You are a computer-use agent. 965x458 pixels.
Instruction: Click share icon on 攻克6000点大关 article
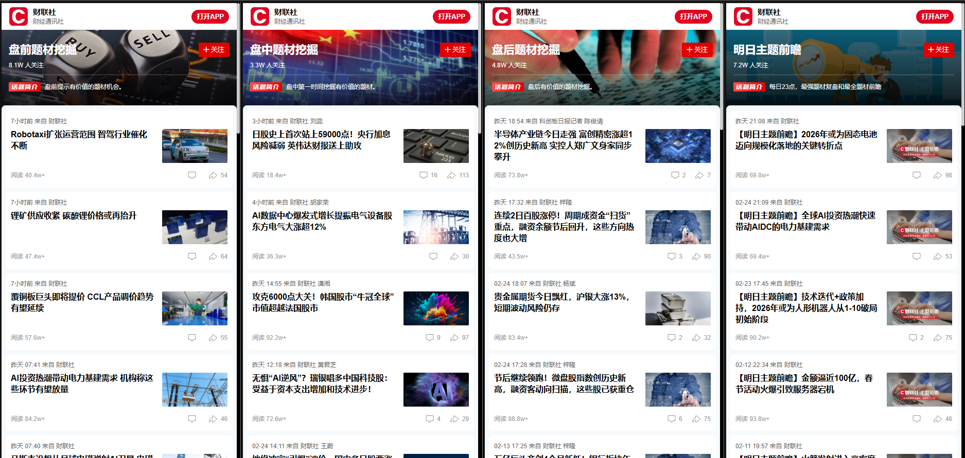pos(454,338)
